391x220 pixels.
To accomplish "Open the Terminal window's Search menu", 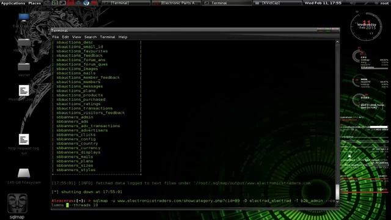I will pyautogui.click(x=90, y=37).
